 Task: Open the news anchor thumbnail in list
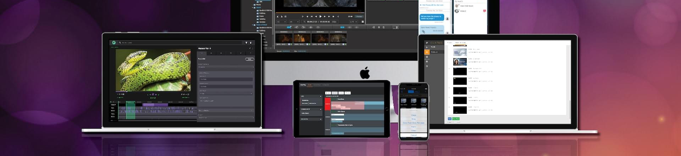click(460, 62)
